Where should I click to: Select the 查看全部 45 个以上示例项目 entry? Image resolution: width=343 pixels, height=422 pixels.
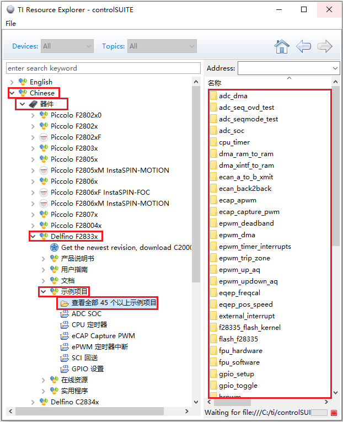coord(114,303)
